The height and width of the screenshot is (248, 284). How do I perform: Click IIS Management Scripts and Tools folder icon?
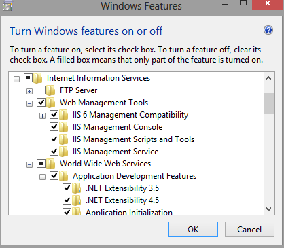tap(64, 139)
